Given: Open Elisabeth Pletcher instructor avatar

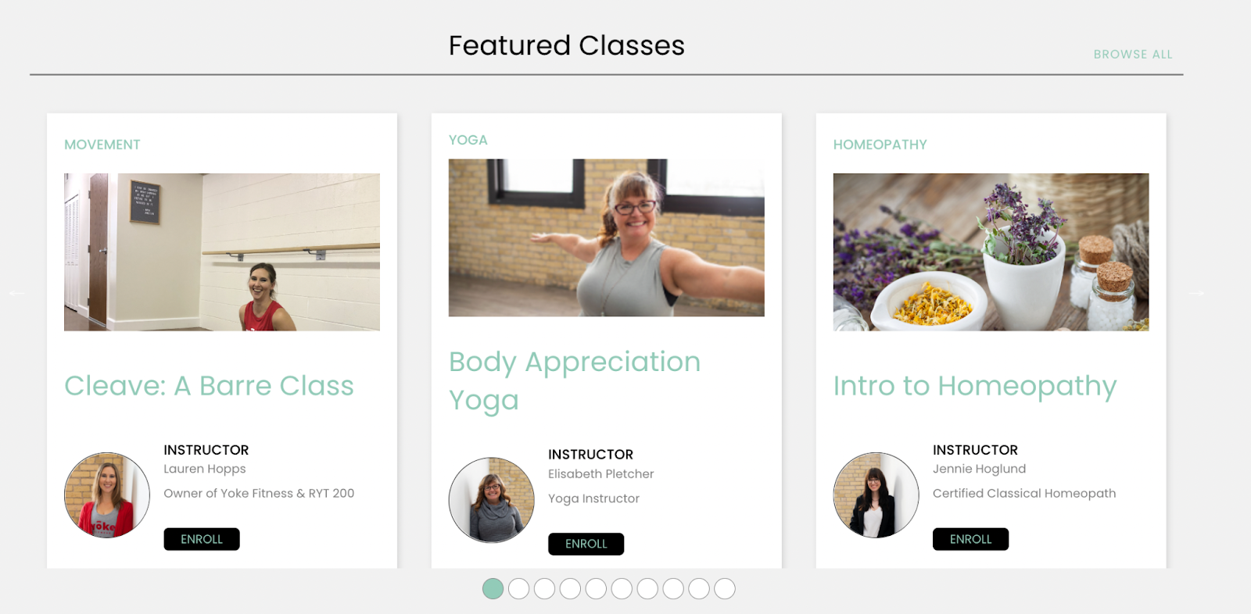Looking at the screenshot, I should [492, 500].
